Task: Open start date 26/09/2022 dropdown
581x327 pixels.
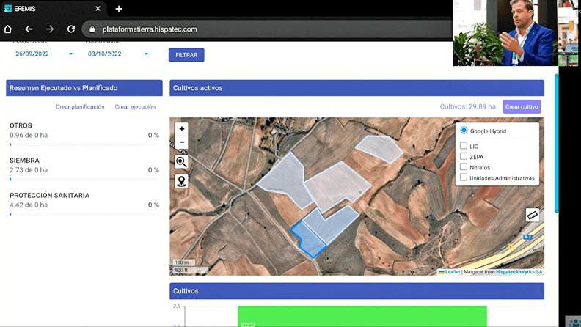Action: [x=70, y=54]
